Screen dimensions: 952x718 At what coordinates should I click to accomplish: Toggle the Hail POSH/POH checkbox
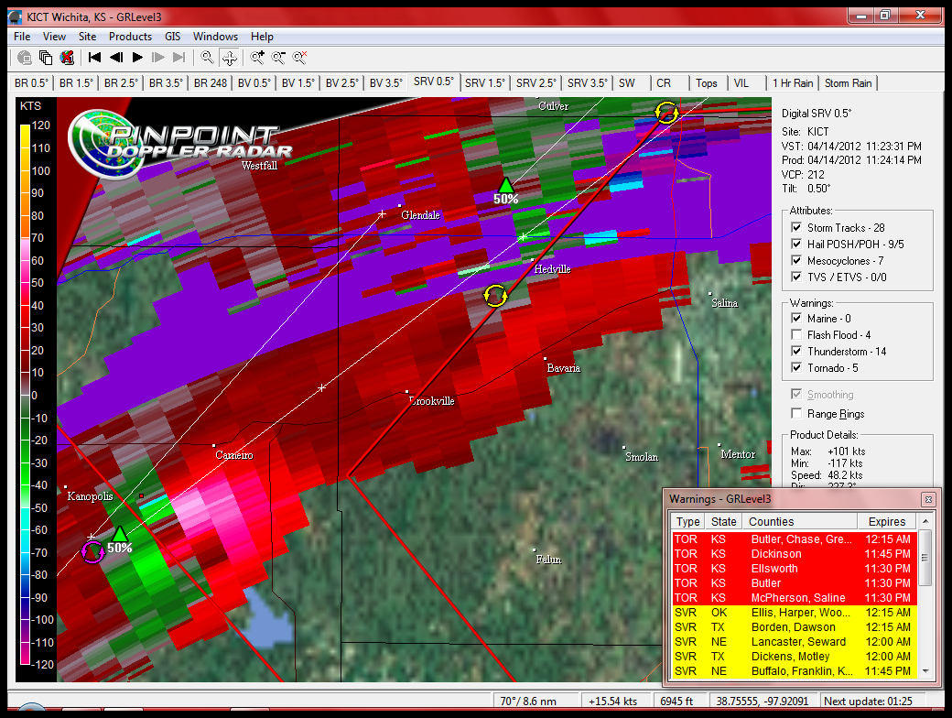(796, 245)
